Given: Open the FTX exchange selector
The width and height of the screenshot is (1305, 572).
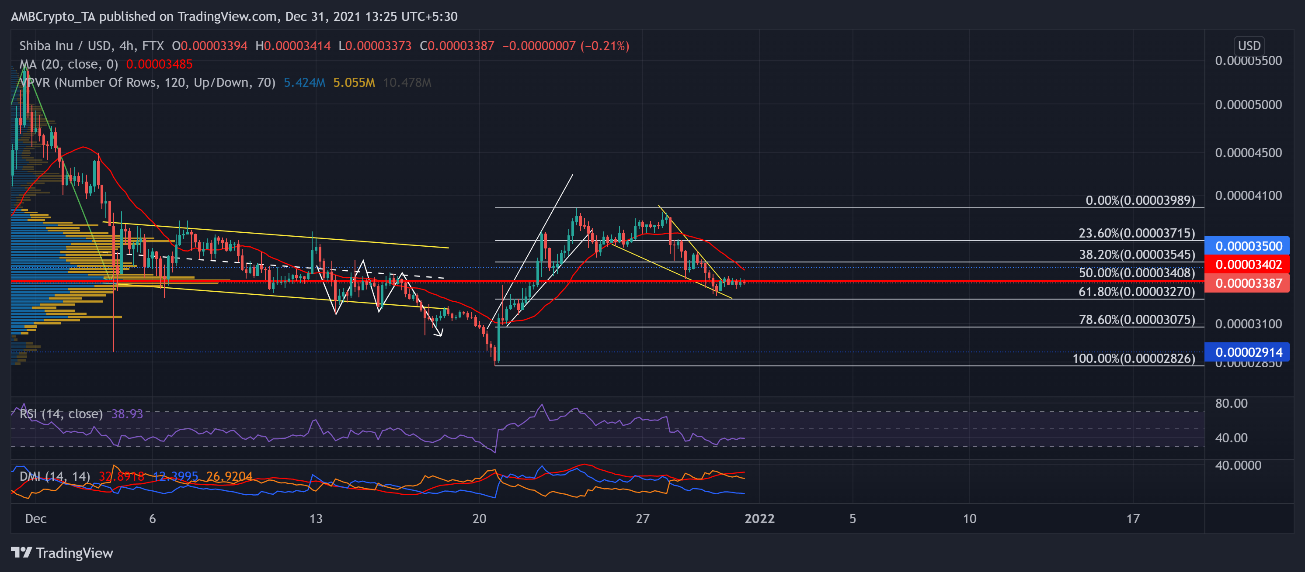Looking at the screenshot, I should (x=153, y=45).
